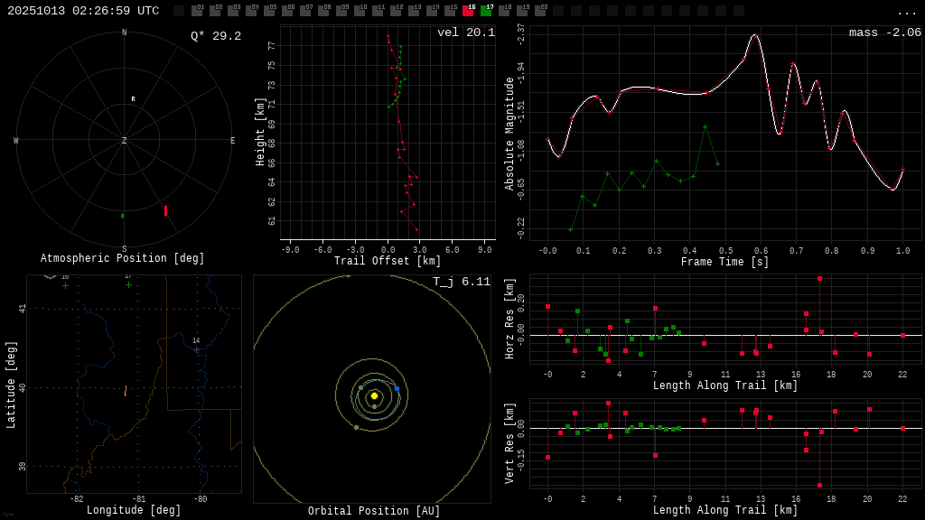This screenshot has height=520, width=925.
Task: Open the three-dot overflow menu
Action: pos(906,12)
